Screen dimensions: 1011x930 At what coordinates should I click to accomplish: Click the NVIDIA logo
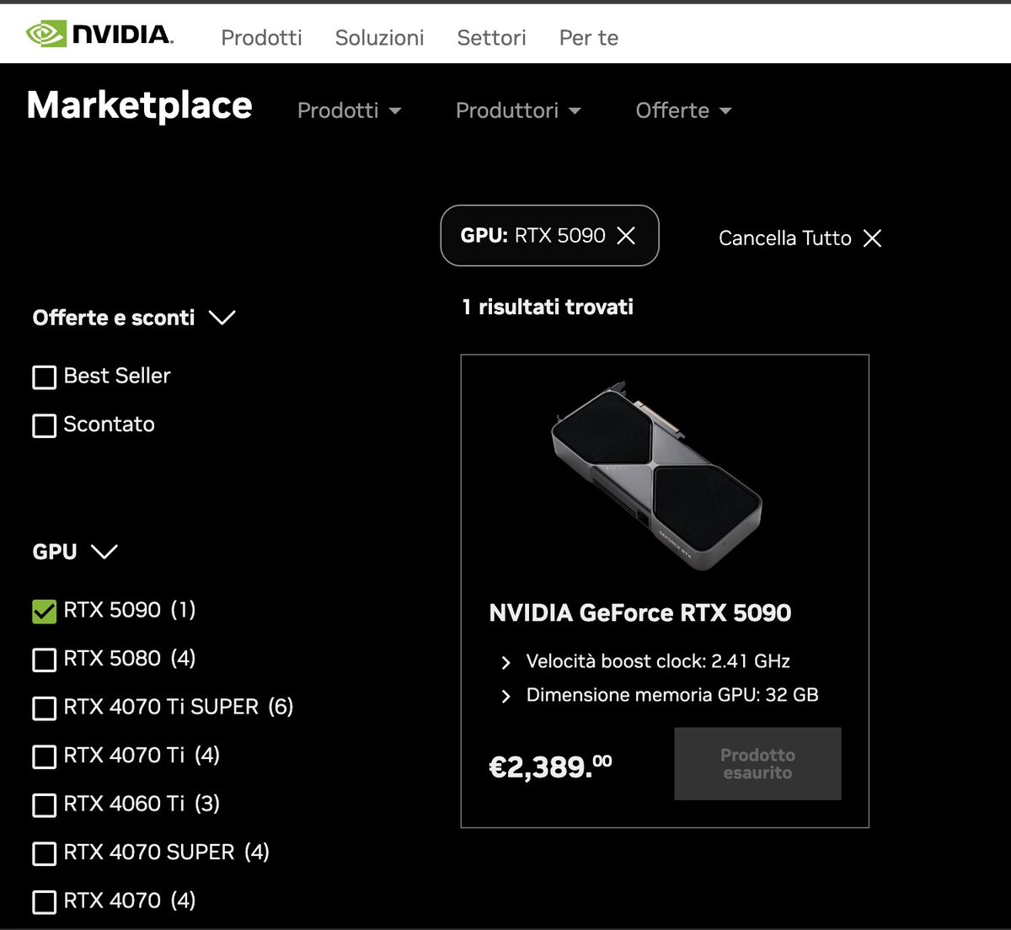point(99,35)
